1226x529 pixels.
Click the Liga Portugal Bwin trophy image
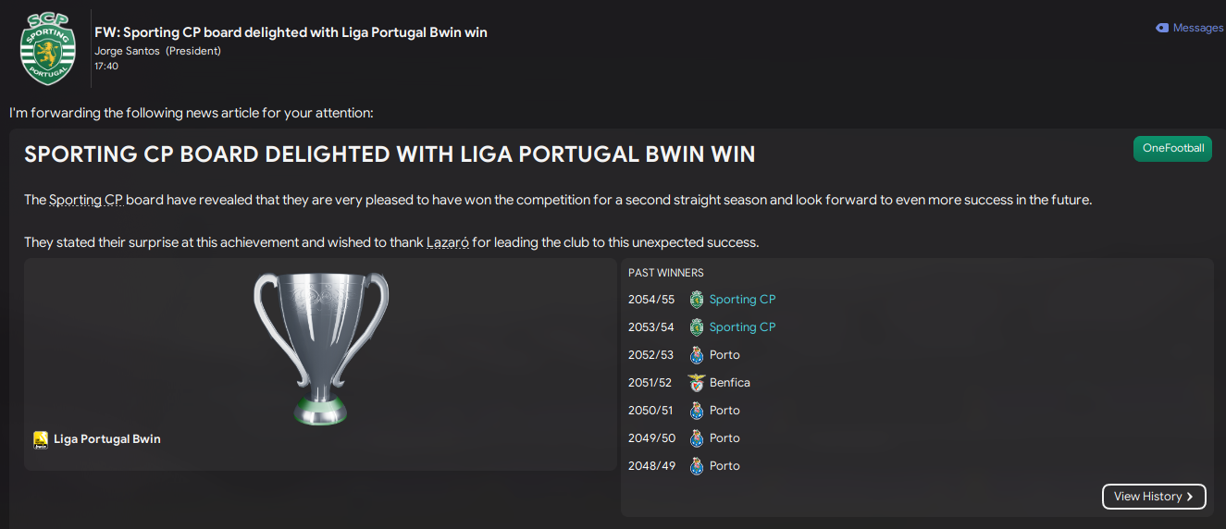pos(320,348)
